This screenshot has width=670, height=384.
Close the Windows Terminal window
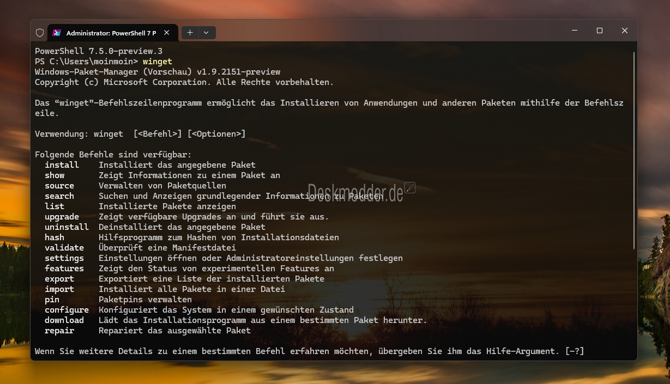click(x=625, y=31)
